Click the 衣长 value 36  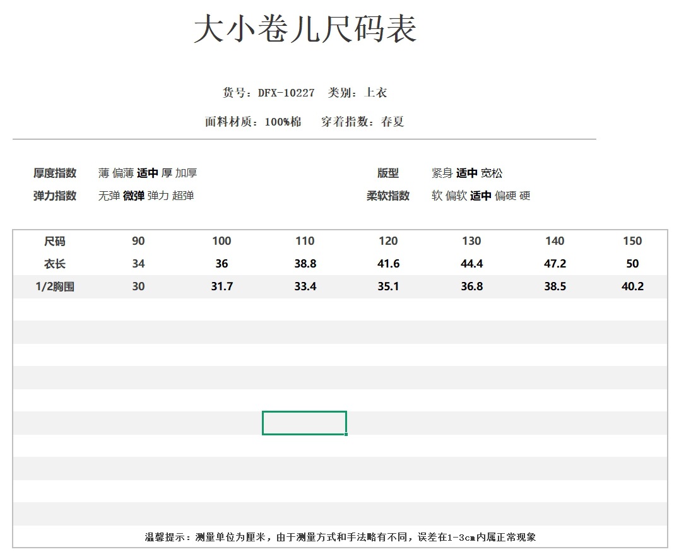click(221, 264)
